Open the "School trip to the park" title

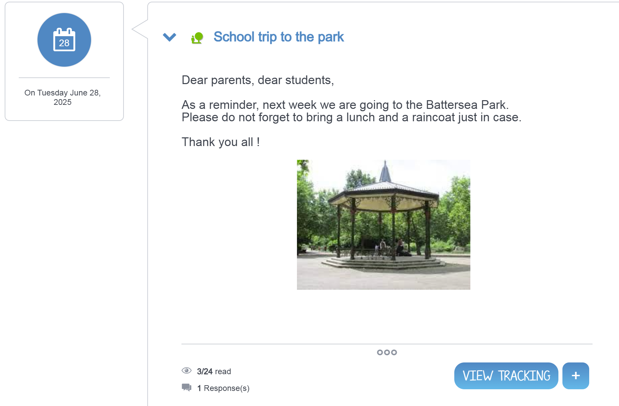[279, 37]
